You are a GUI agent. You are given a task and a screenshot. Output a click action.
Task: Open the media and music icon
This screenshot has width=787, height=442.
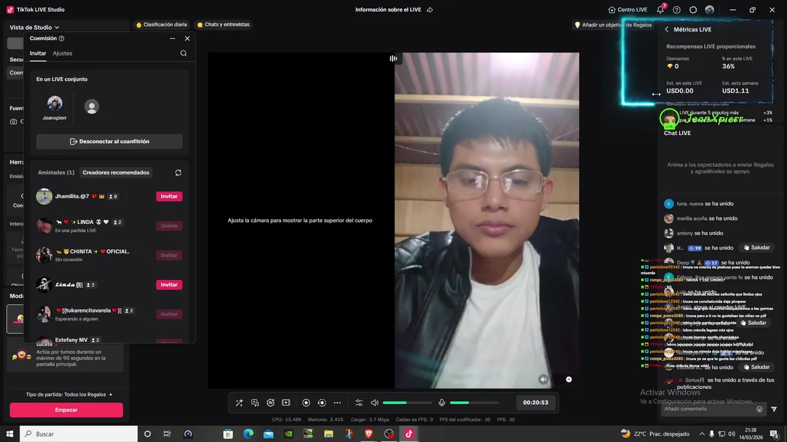tap(255, 403)
